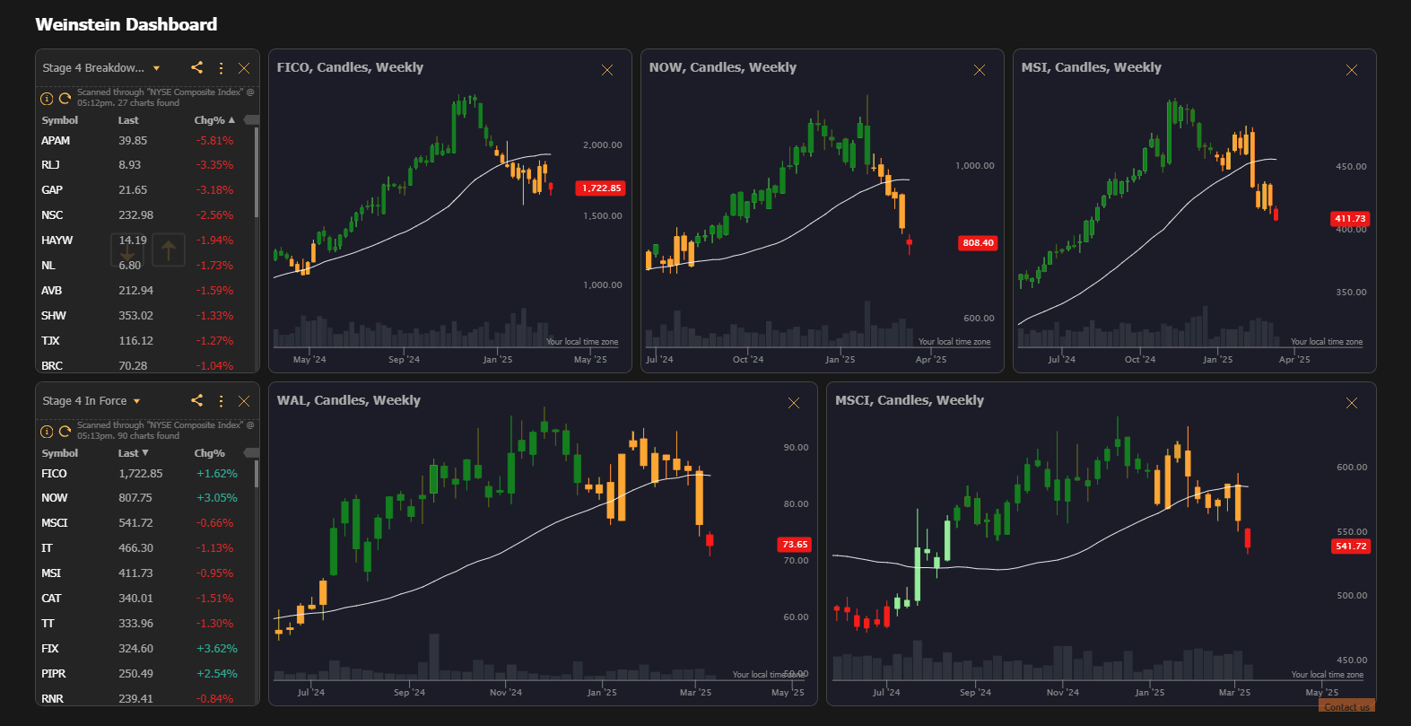Viewport: 1411px width, 726px height.
Task: Close the FICO weekly chart
Action: coord(607,70)
